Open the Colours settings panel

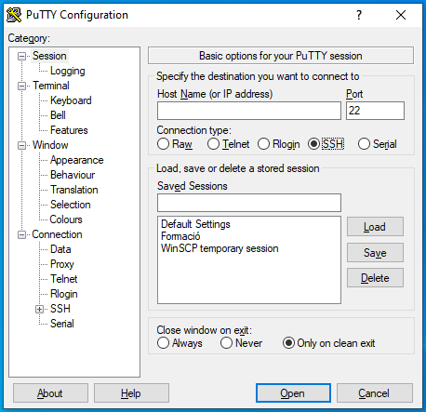click(66, 219)
